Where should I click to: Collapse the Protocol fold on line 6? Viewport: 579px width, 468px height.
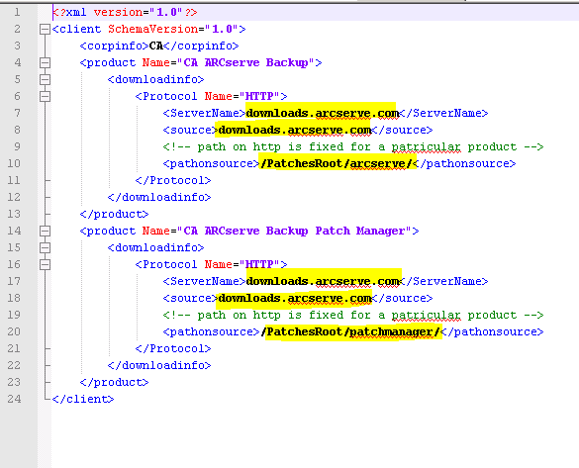45,96
